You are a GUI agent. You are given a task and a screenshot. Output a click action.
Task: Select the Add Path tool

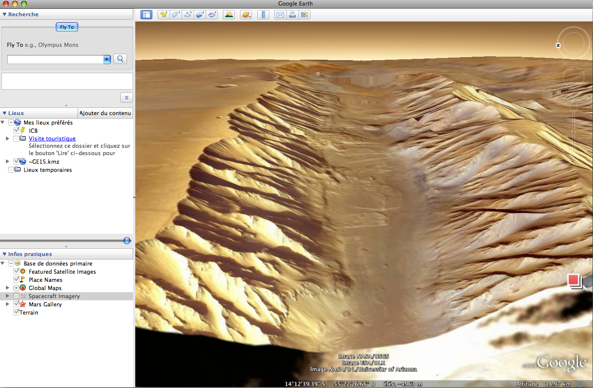tap(188, 15)
